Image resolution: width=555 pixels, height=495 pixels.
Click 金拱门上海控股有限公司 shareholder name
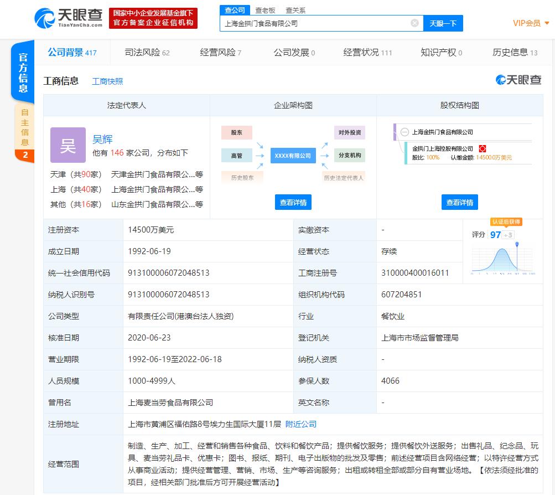coord(443,149)
